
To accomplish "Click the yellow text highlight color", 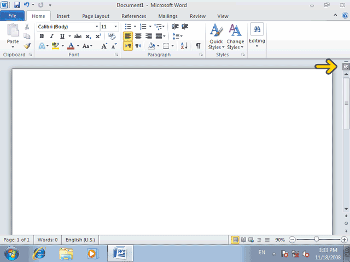I will 55,46.
